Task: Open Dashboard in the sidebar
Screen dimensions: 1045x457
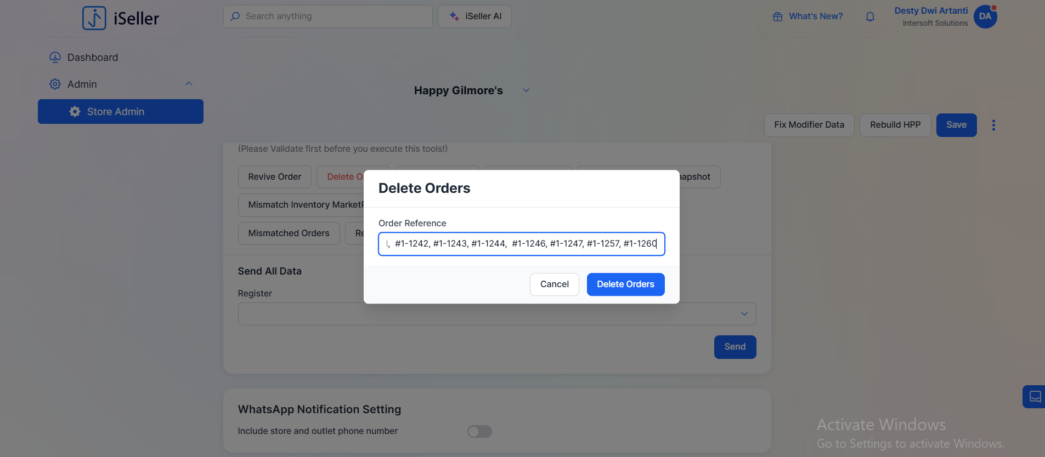Action: [92, 58]
